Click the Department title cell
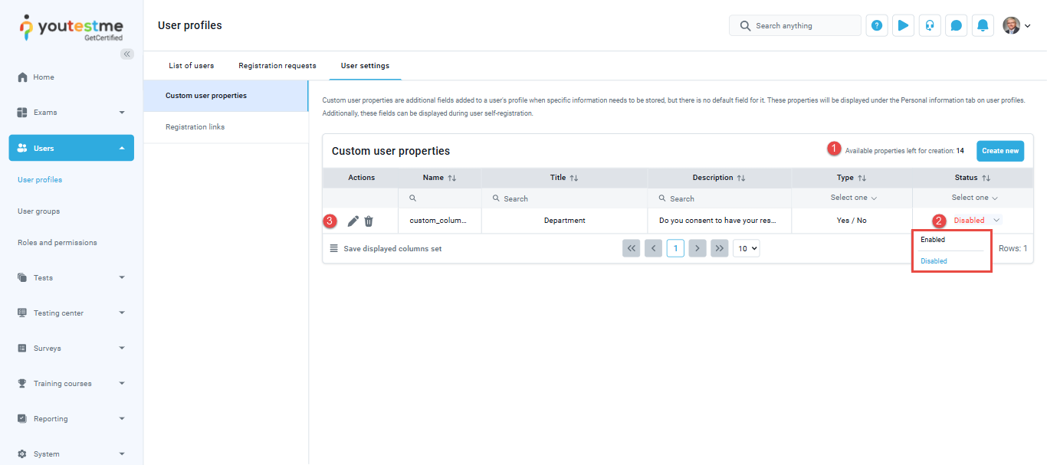Viewport: 1047px width, 465px height. [565, 221]
